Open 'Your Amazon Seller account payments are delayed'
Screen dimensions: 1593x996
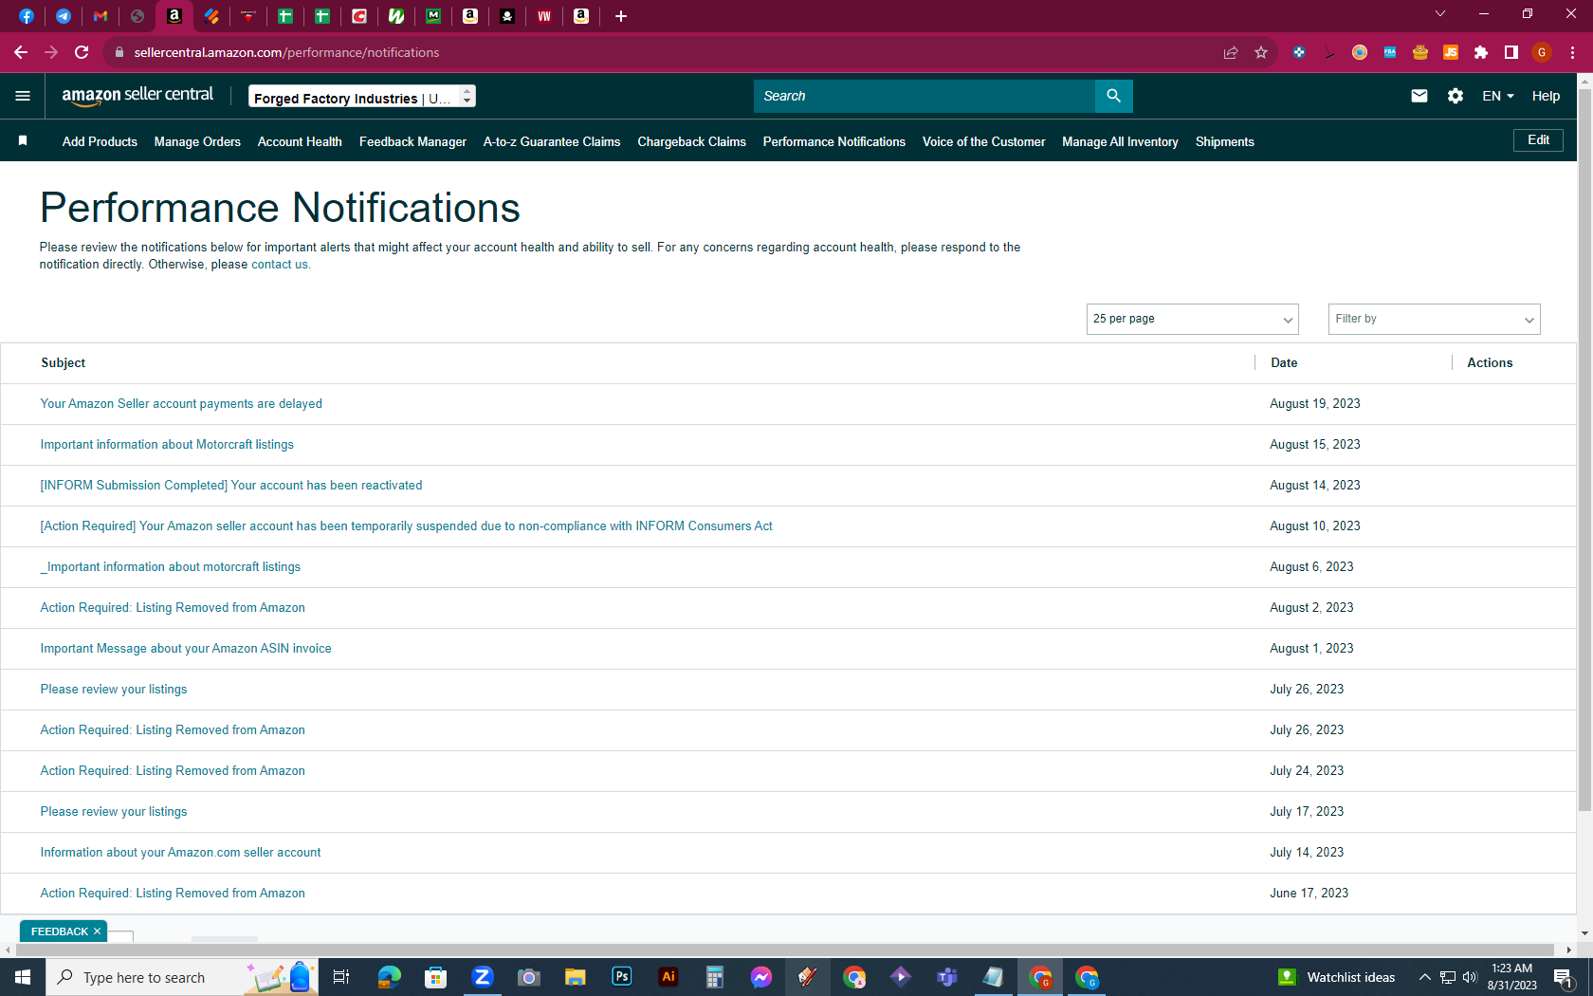point(181,403)
